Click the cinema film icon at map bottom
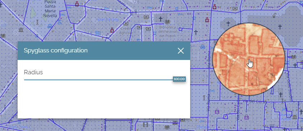The image size is (303, 131). click(x=145, y=125)
